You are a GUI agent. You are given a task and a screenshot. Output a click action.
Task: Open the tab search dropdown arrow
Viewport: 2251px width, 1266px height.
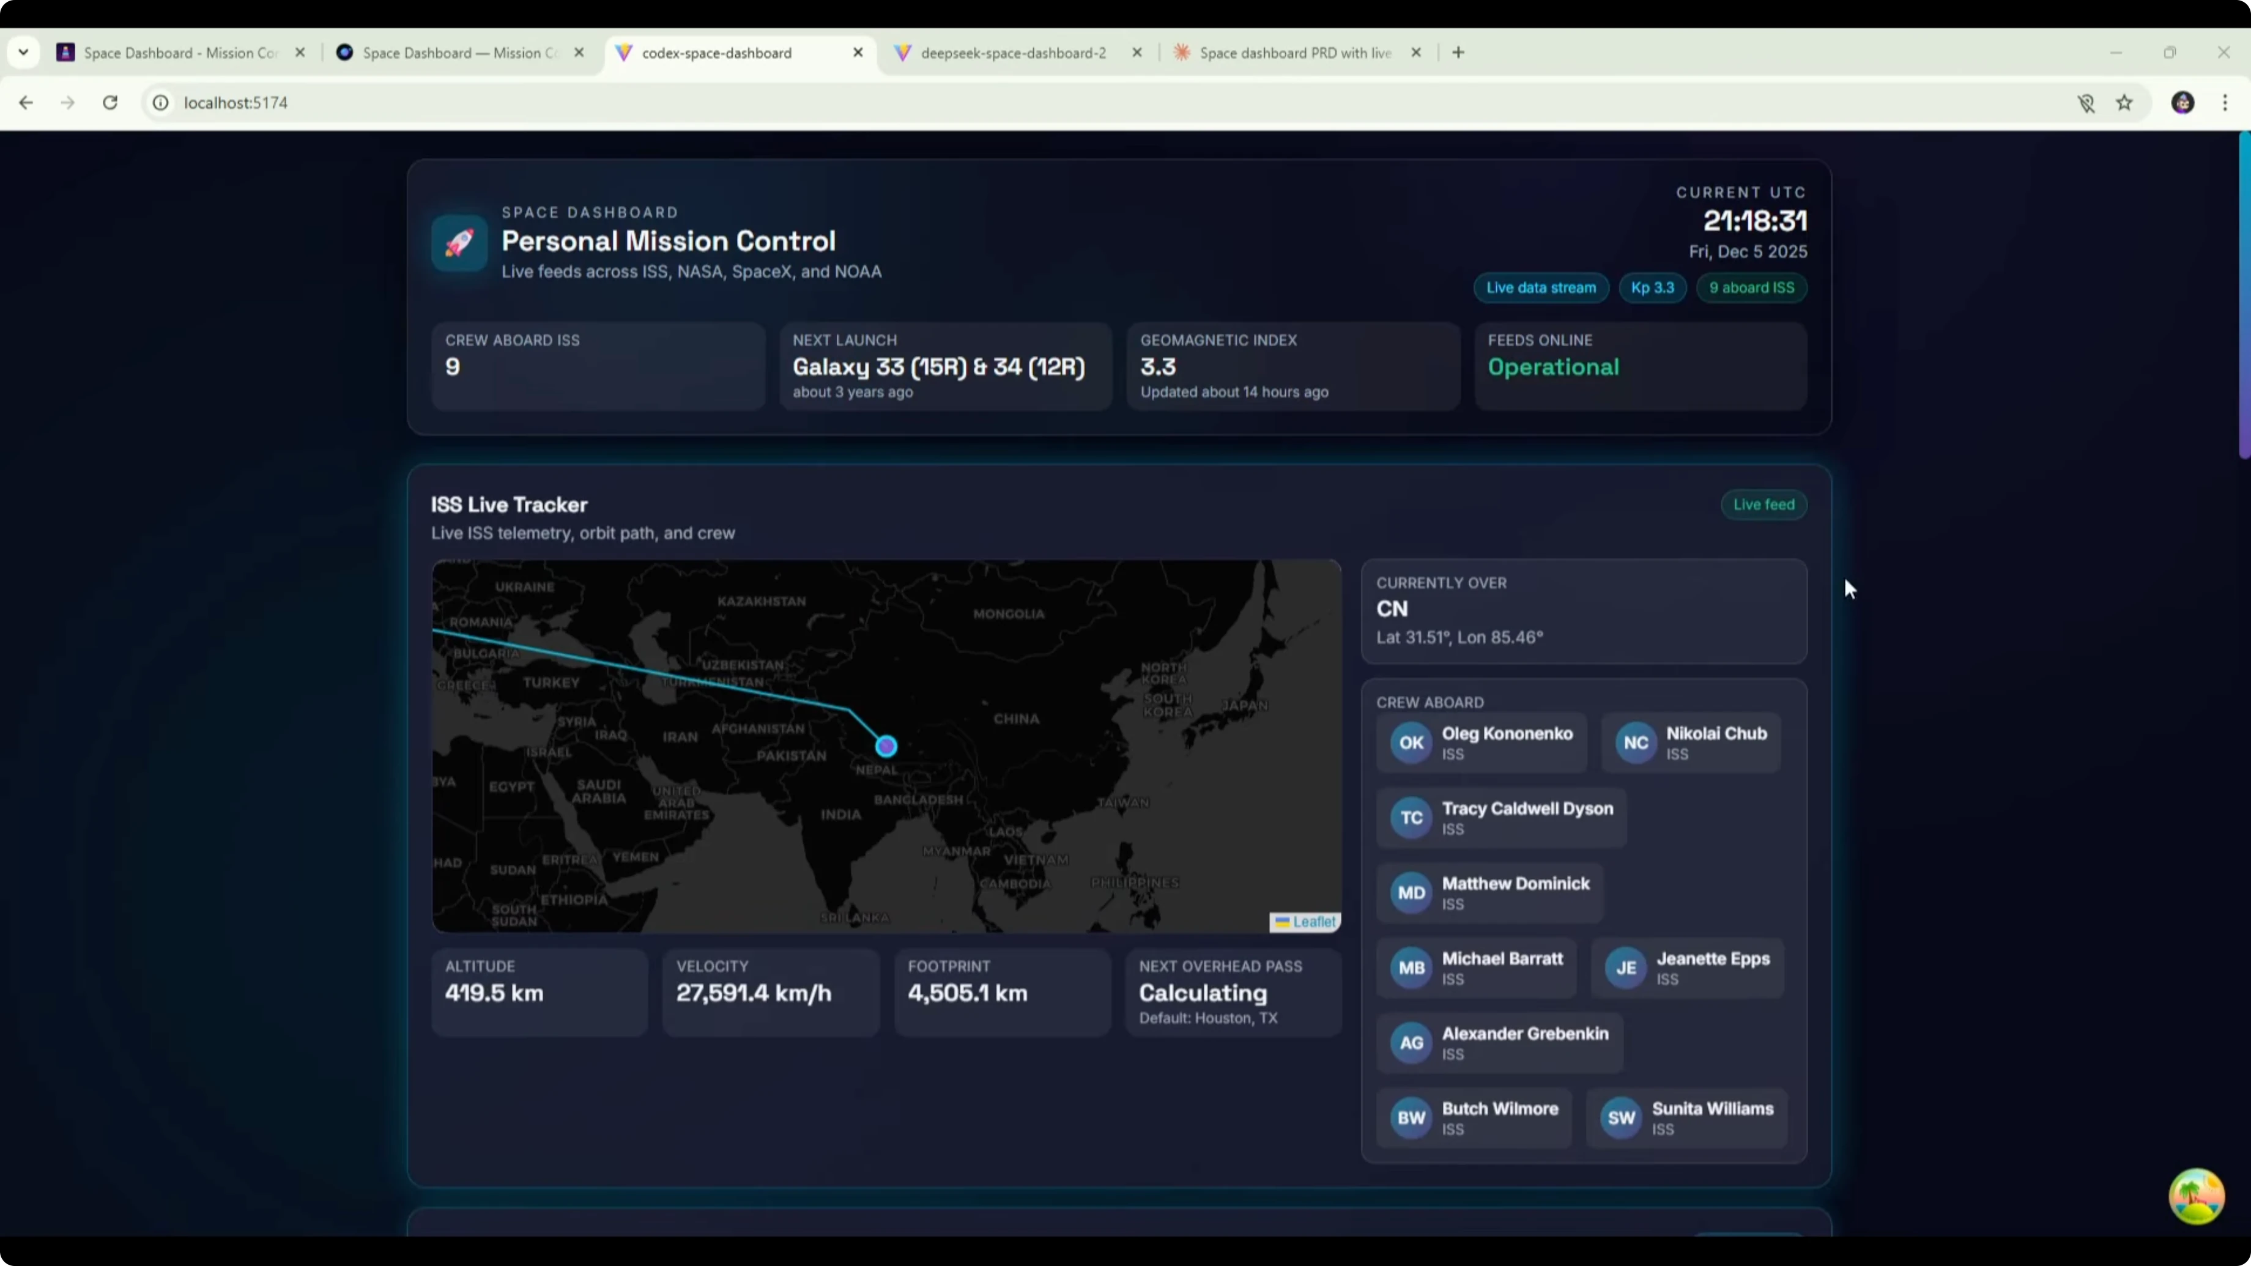pyautogui.click(x=24, y=53)
